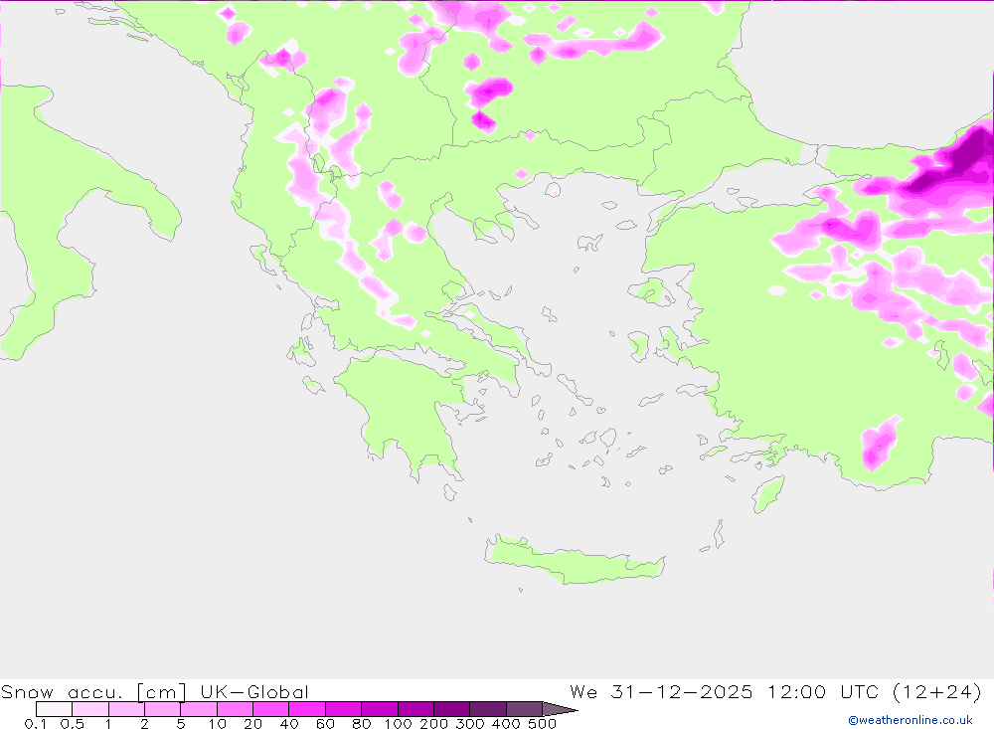
Task: Click the 80–100 cm legend swatch
Action: [380, 709]
